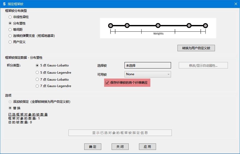Choose the 用户定义 distribution type
Viewport: 240px width, 154px height.
(x=10, y=42)
